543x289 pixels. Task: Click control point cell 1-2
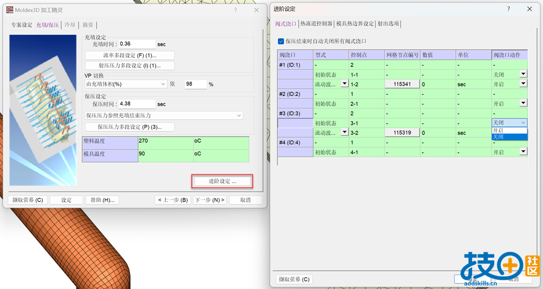pos(366,84)
